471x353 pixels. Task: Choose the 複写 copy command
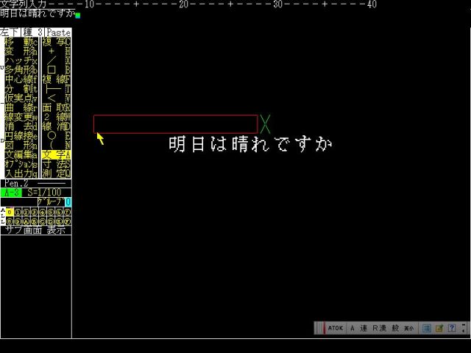pyautogui.click(x=56, y=43)
